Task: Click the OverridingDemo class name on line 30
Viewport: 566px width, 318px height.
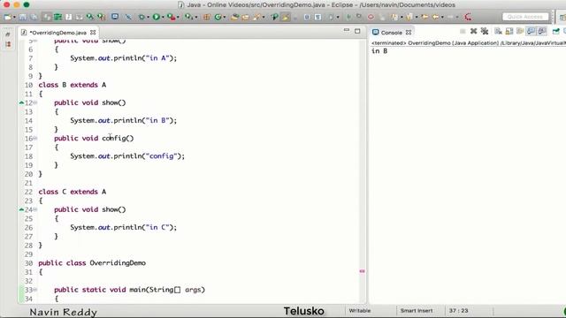Action: coord(118,263)
